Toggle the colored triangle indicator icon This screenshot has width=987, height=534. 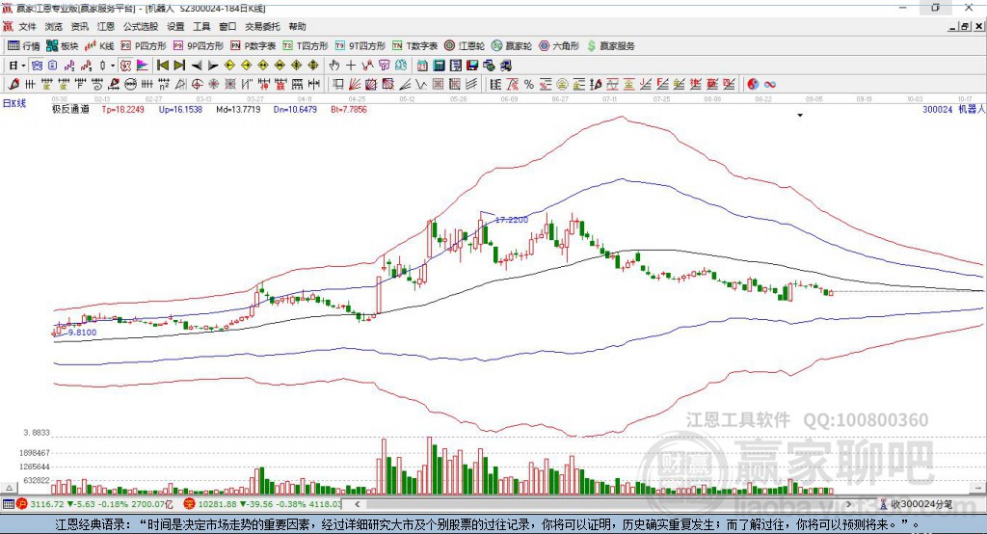tap(143, 66)
